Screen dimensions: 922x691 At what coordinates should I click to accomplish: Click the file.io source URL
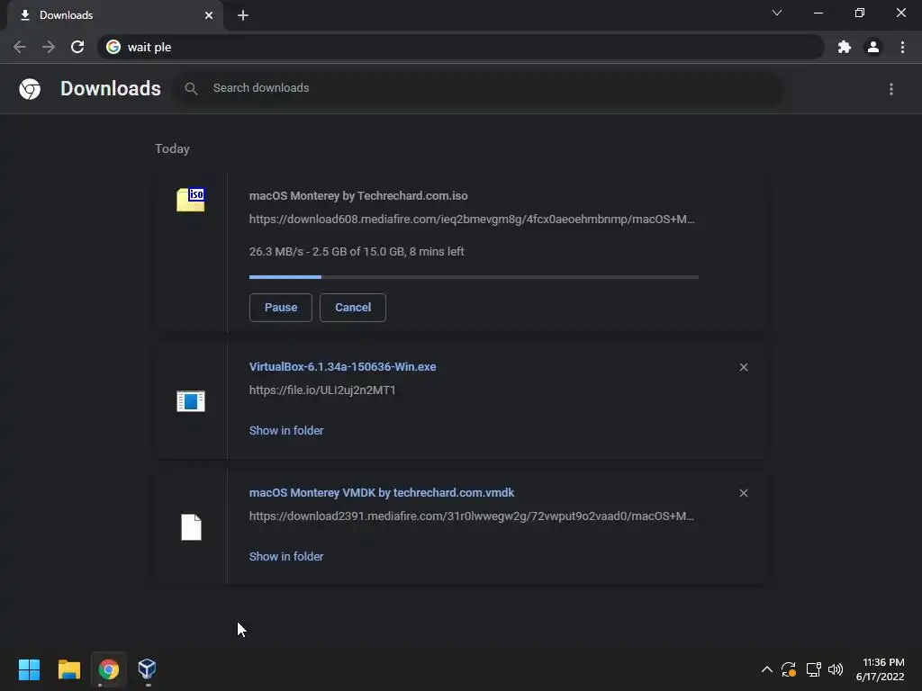point(322,390)
